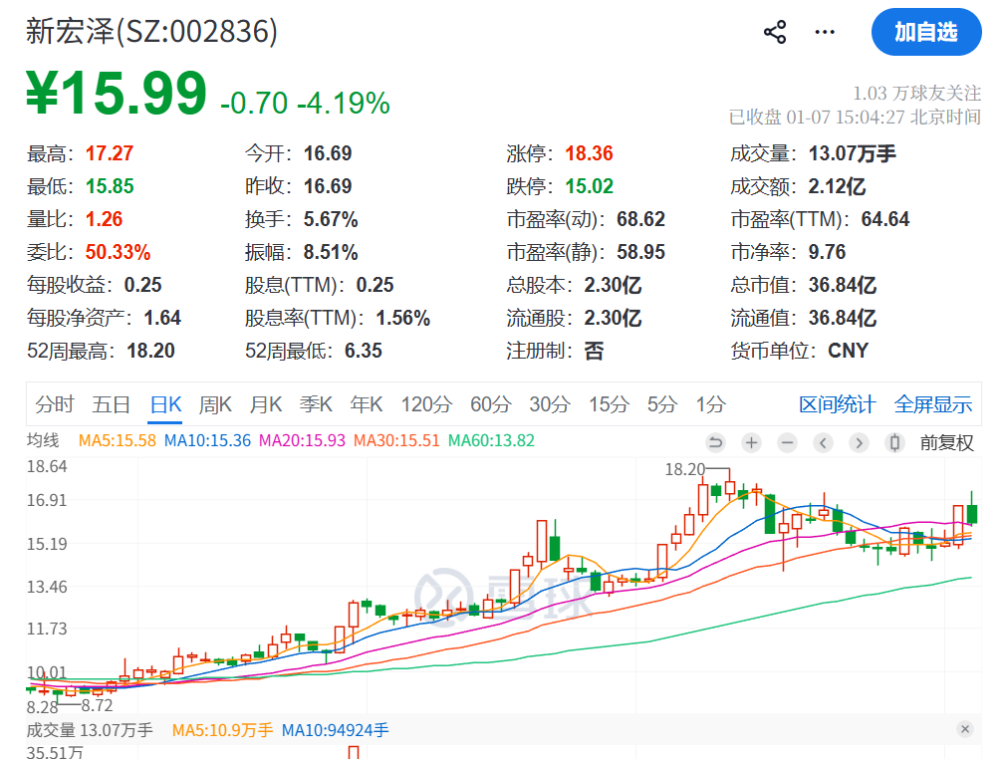This screenshot has width=1003, height=759.
Task: Select the 季K tab
Action: click(316, 404)
